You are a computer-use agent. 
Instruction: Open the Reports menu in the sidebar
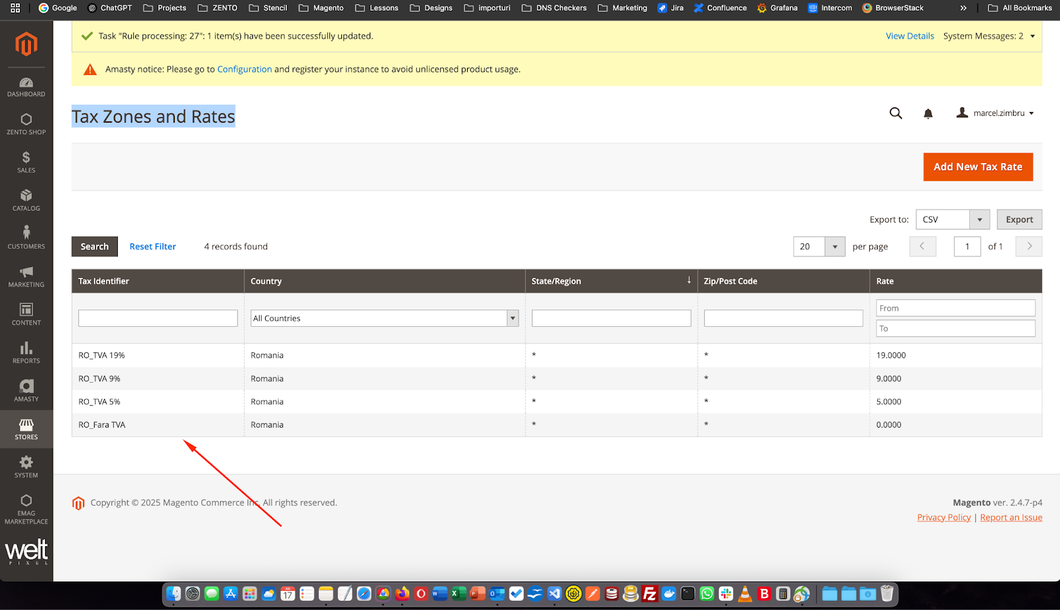click(26, 353)
